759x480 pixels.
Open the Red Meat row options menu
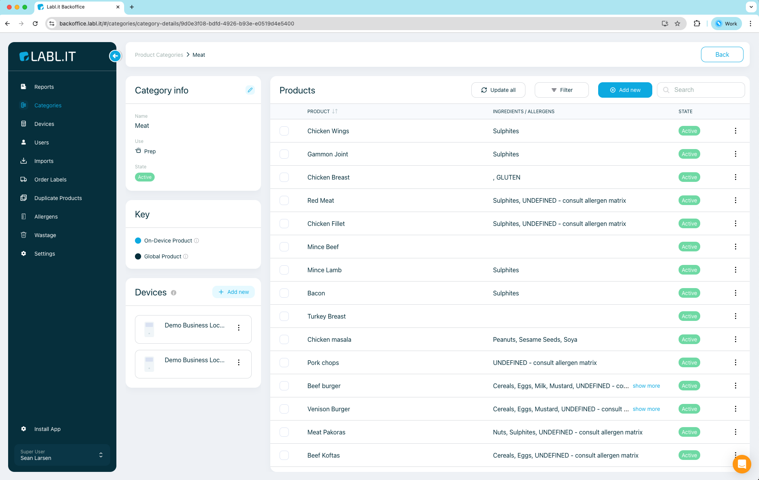coord(735,200)
